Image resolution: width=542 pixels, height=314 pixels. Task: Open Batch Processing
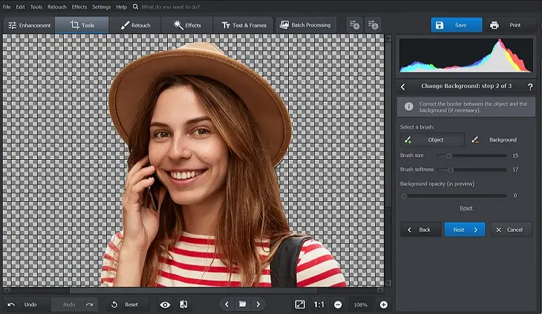[x=306, y=25]
